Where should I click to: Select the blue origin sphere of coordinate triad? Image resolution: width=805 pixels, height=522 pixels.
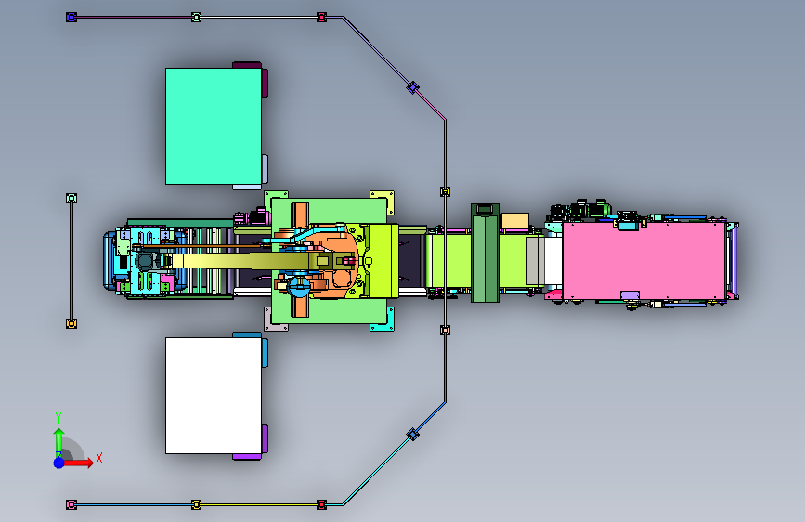coord(59,463)
